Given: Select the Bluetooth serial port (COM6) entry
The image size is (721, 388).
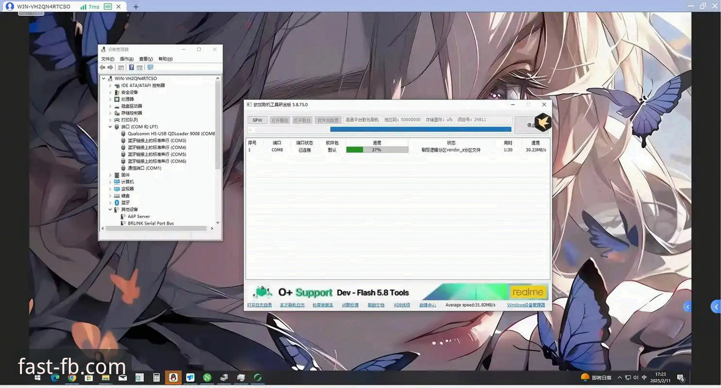Looking at the screenshot, I should [x=157, y=161].
